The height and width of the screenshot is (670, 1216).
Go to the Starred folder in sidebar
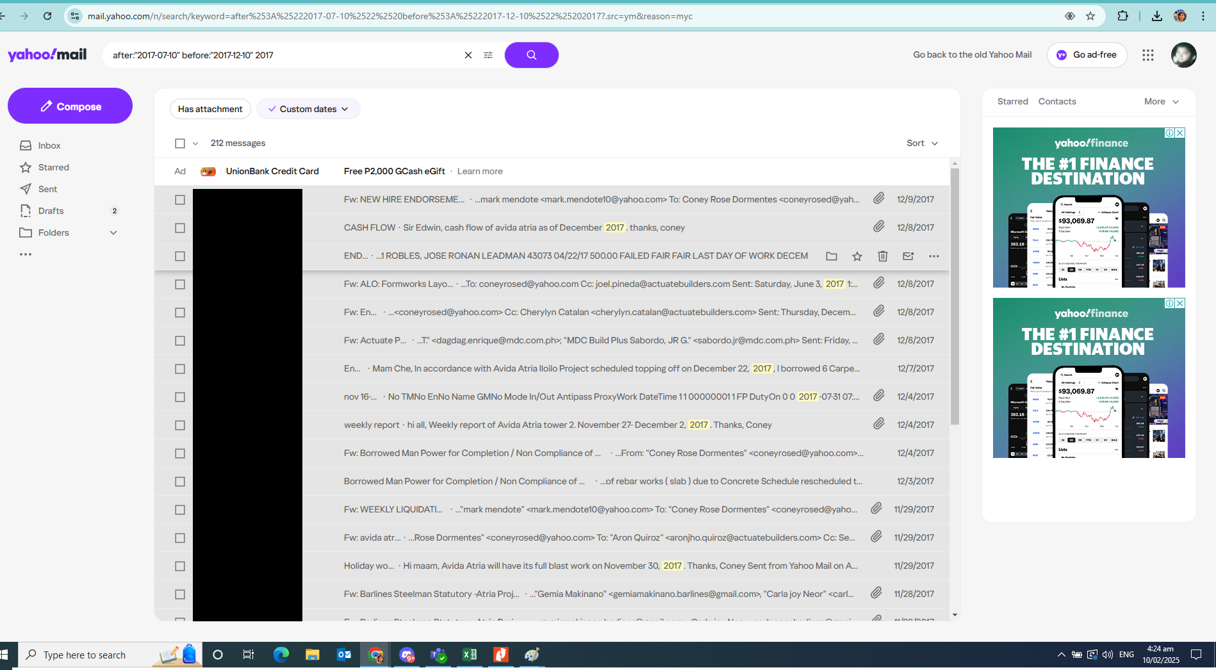click(x=53, y=167)
